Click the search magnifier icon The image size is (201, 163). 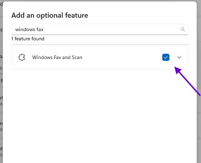183,29
